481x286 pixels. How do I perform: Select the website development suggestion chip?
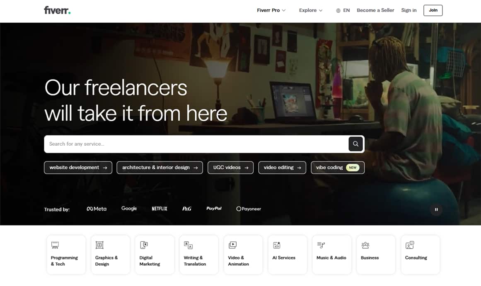pos(78,168)
